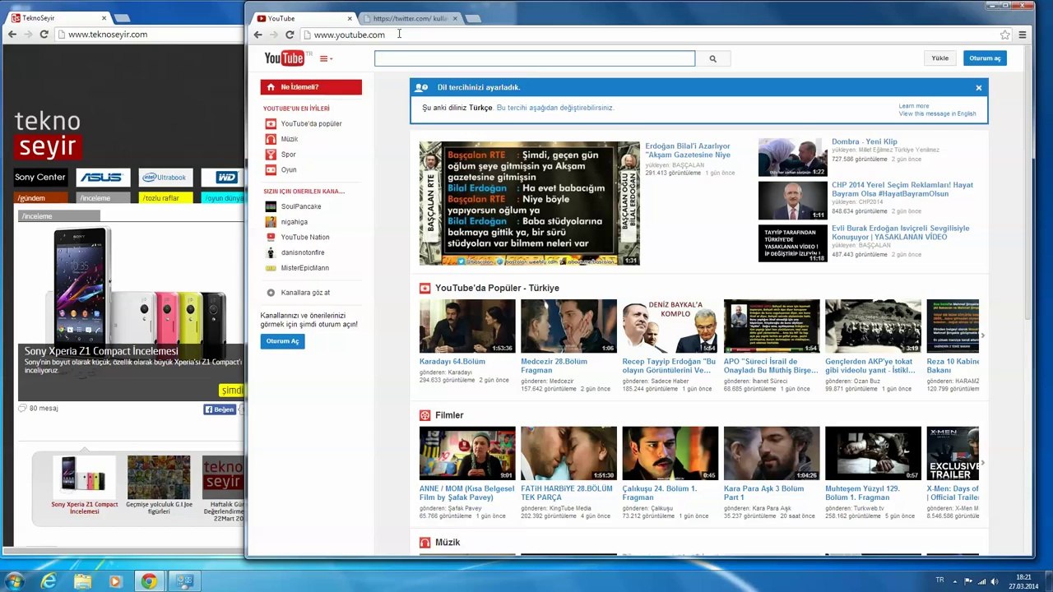Click the ASUS sponsor logo on TeknoSeyir
Screen dimensions: 1053x592
tap(103, 178)
